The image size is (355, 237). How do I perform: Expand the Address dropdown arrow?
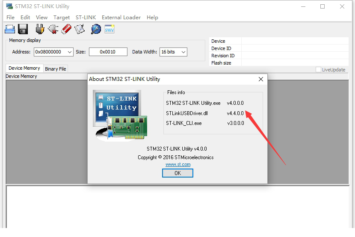[x=70, y=52]
